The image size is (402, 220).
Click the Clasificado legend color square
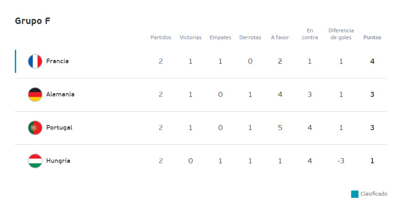(x=354, y=194)
